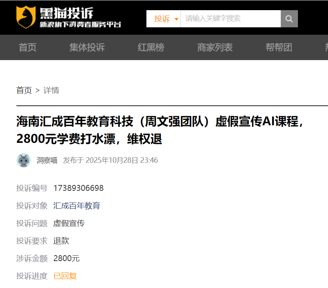Select 商家列表 in the navigation bar
328x288 pixels.
(x=215, y=47)
